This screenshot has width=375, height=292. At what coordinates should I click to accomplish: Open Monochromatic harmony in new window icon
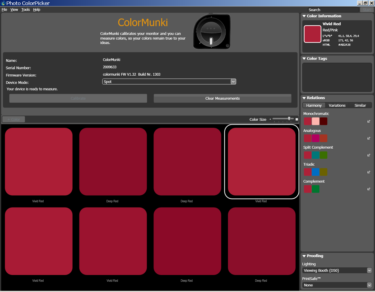click(x=369, y=121)
